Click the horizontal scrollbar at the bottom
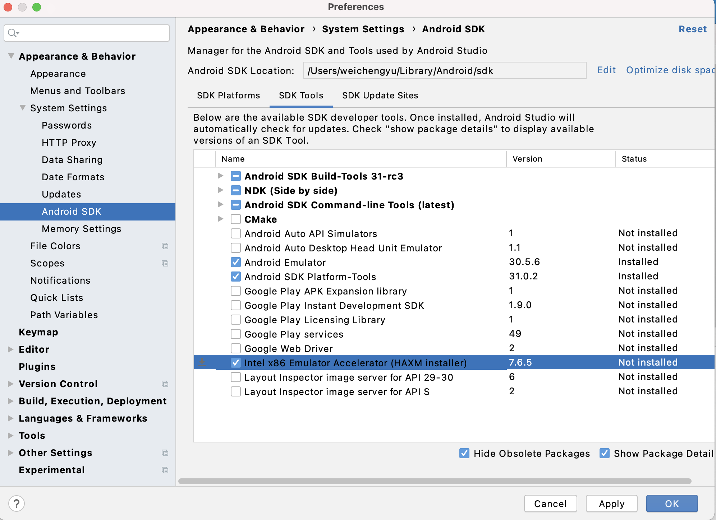 434,481
